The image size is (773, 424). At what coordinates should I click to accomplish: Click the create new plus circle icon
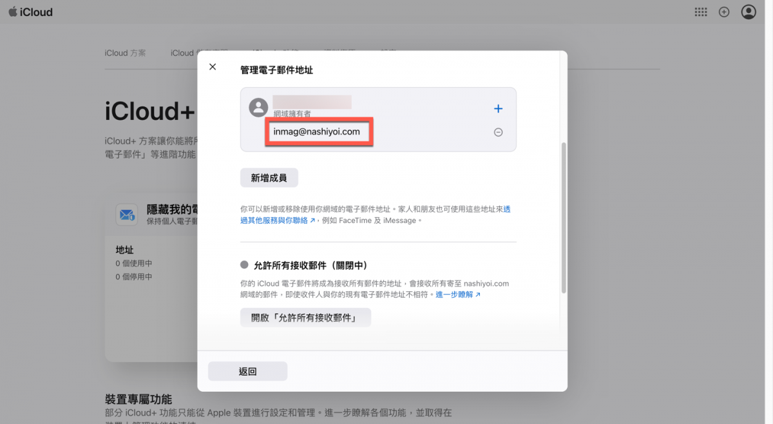[724, 12]
